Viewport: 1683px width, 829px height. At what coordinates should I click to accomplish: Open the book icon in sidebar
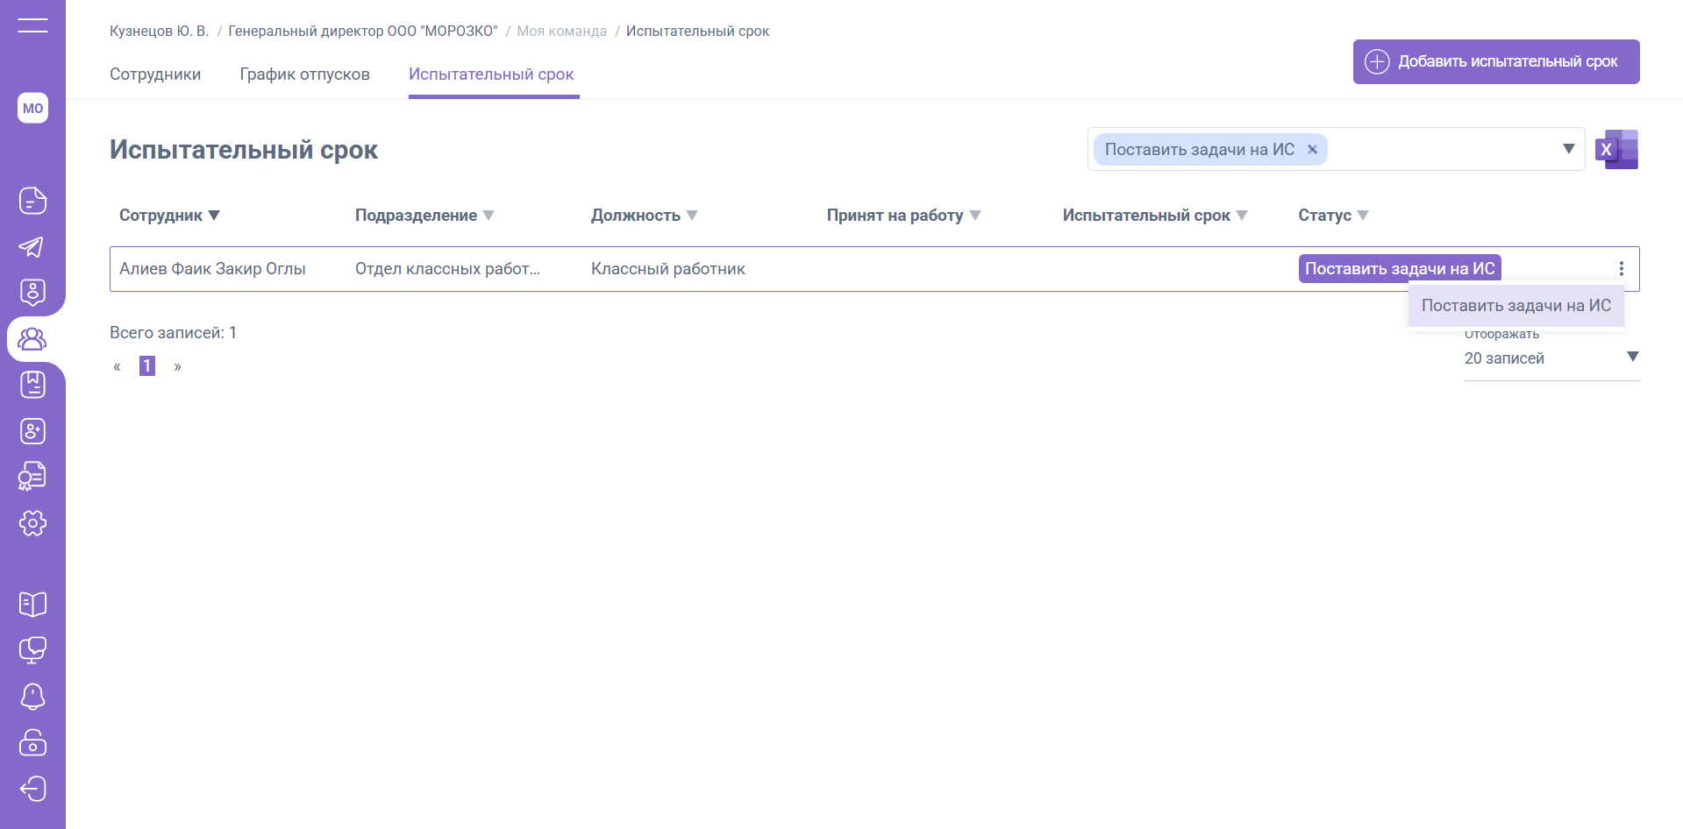tap(32, 604)
